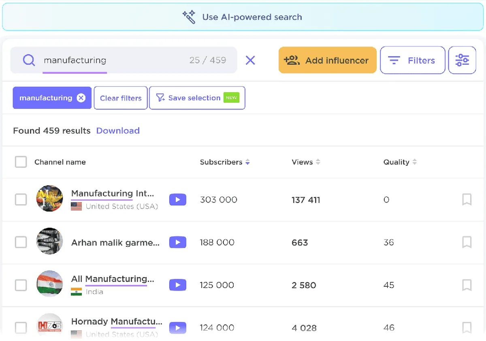Image resolution: width=486 pixels, height=341 pixels.
Task: Click the Download link
Action: [x=118, y=131]
